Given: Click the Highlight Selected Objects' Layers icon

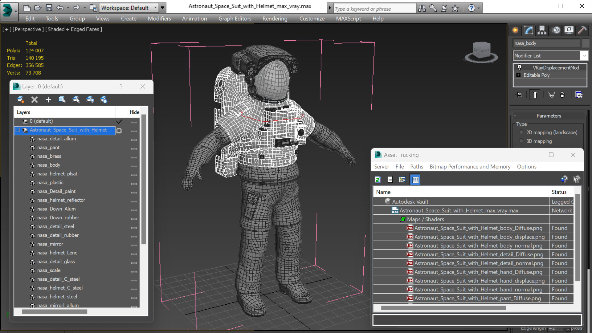Looking at the screenshot, I should coord(76,99).
